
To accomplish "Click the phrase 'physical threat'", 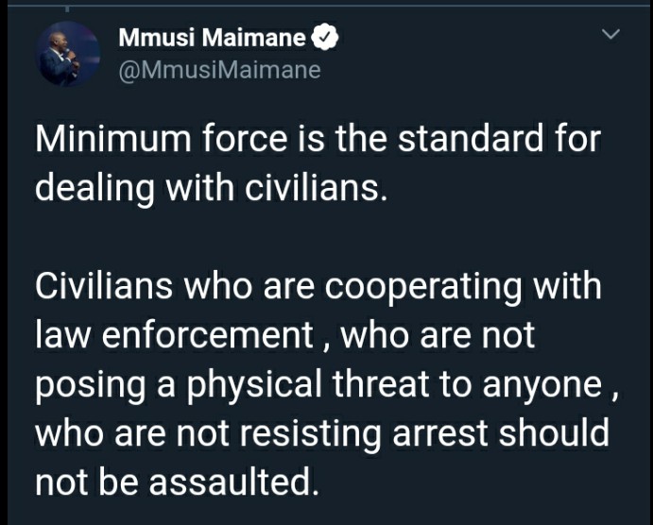I will coord(308,385).
